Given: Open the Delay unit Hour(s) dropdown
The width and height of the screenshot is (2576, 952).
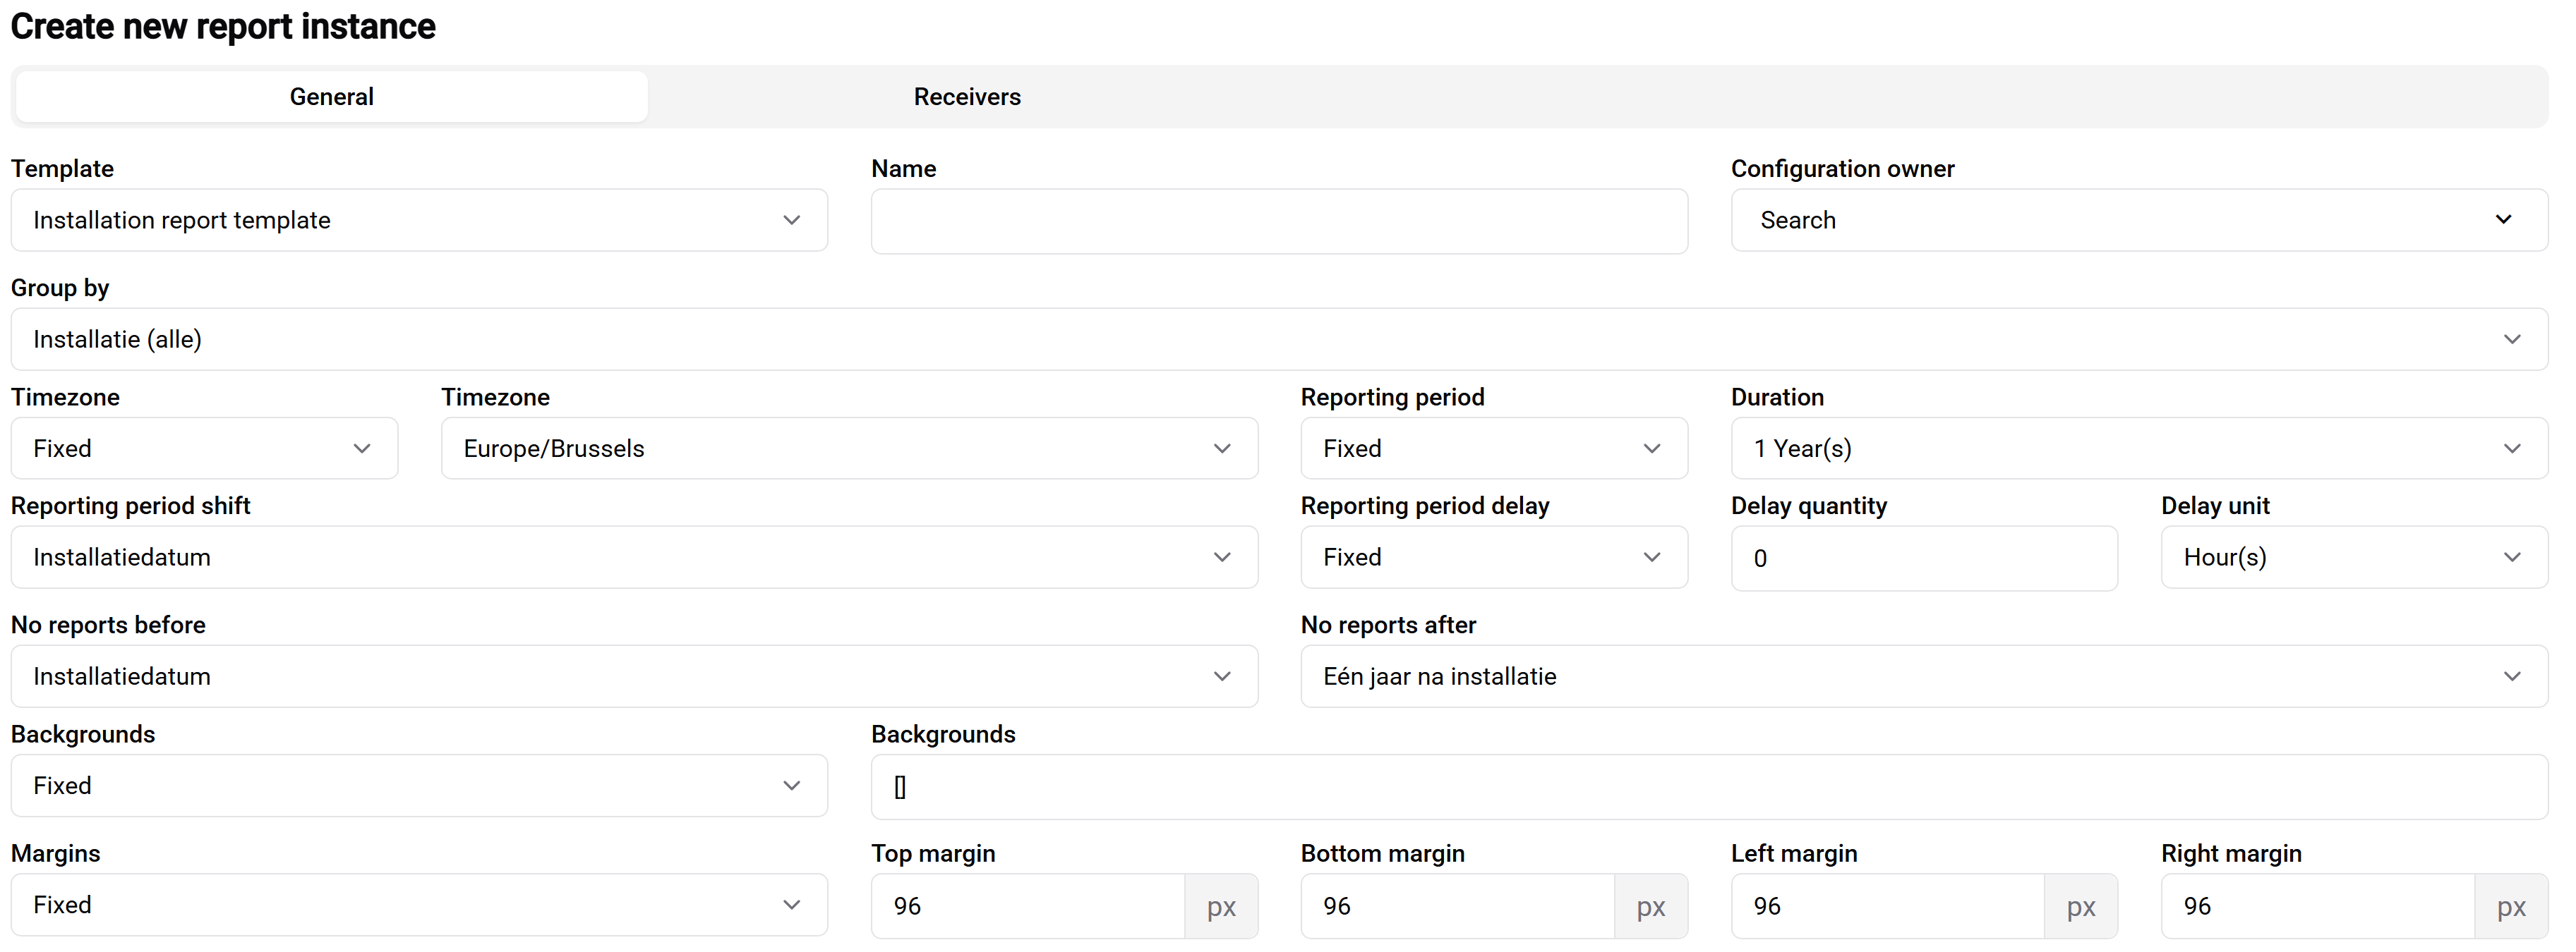Looking at the screenshot, I should 2353,557.
